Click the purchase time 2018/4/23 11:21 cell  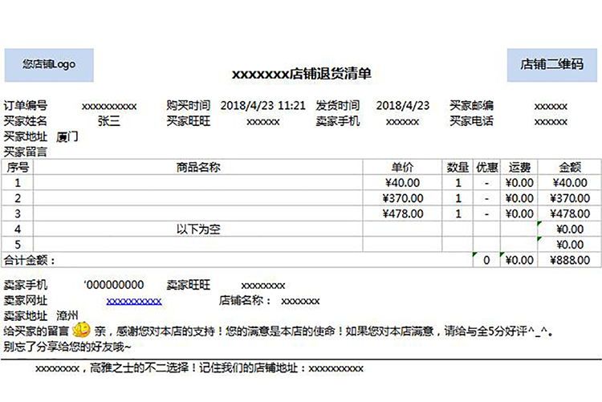(x=262, y=105)
